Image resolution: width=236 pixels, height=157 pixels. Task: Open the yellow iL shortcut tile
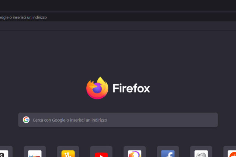click(x=68, y=151)
